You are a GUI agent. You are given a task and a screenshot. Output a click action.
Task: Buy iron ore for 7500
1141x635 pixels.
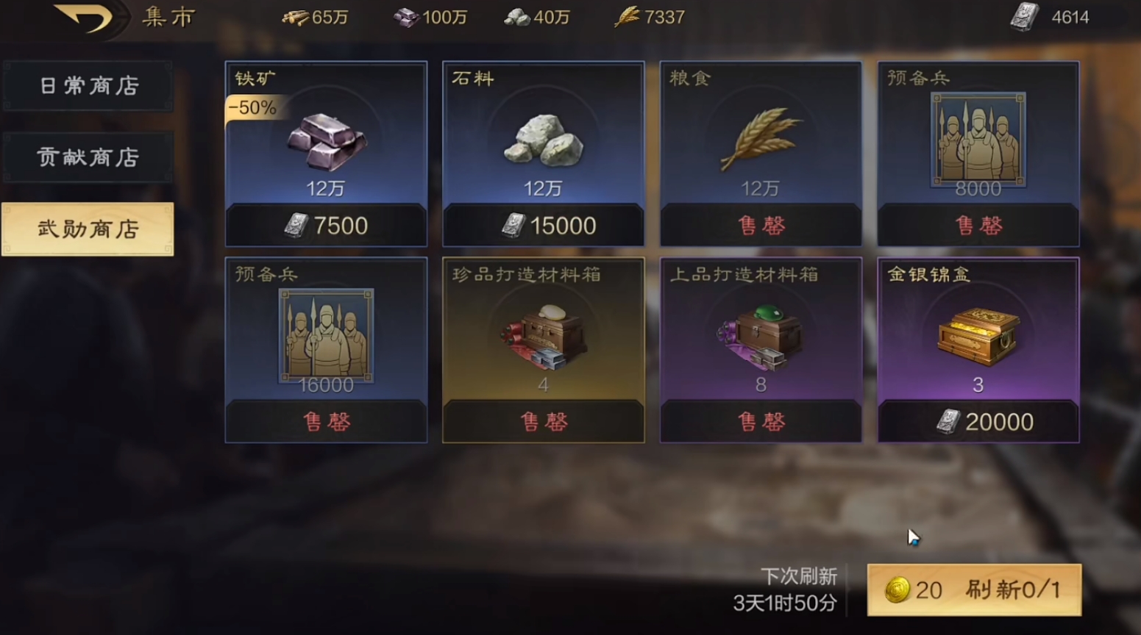(326, 225)
